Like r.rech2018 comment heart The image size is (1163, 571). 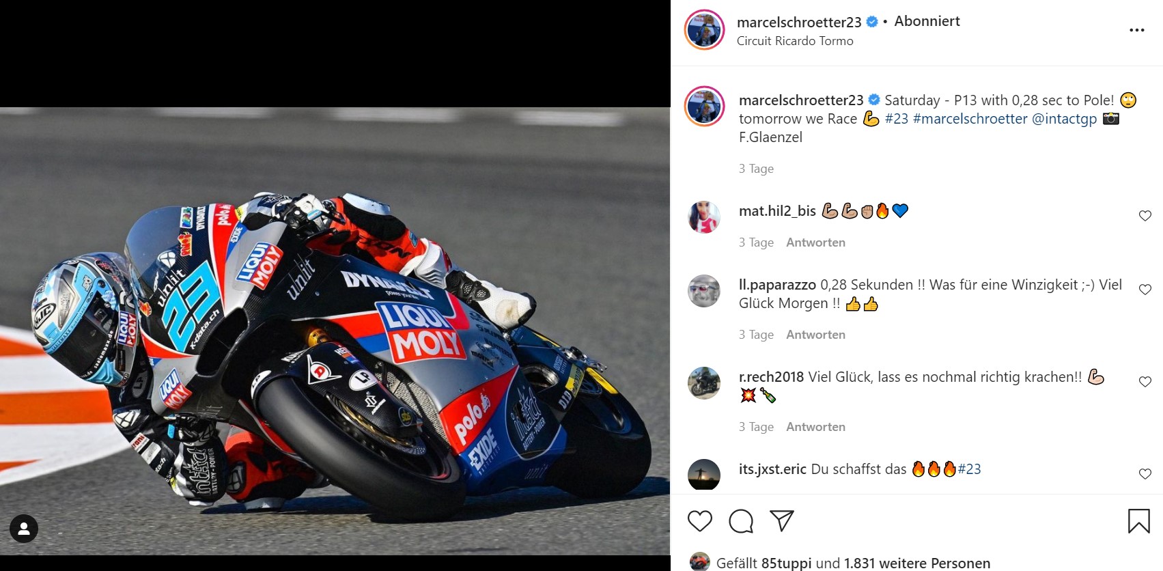click(x=1145, y=382)
